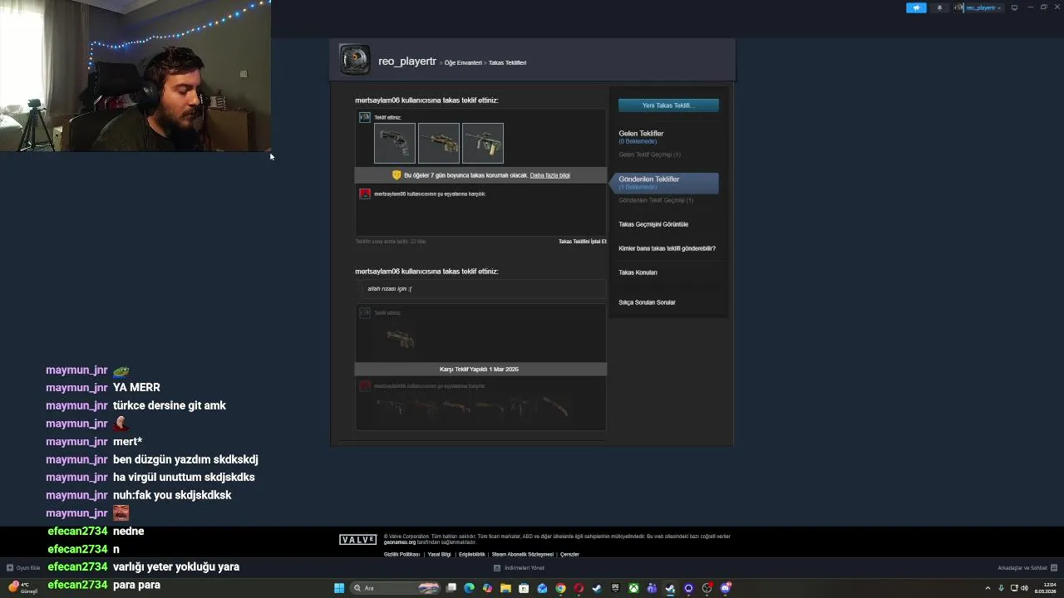Select third offered weapon item thumbnail
The width and height of the screenshot is (1064, 598).
click(x=483, y=143)
